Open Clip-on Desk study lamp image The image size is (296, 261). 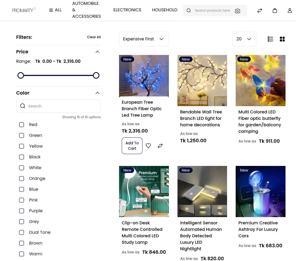point(144,192)
